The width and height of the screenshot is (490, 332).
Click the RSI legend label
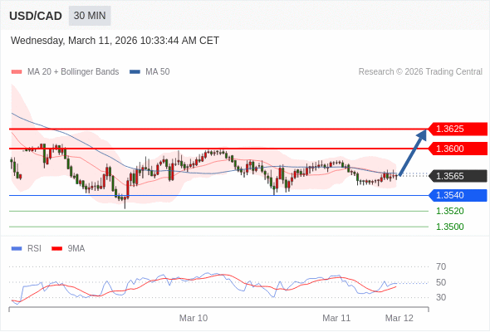pyautogui.click(x=34, y=249)
